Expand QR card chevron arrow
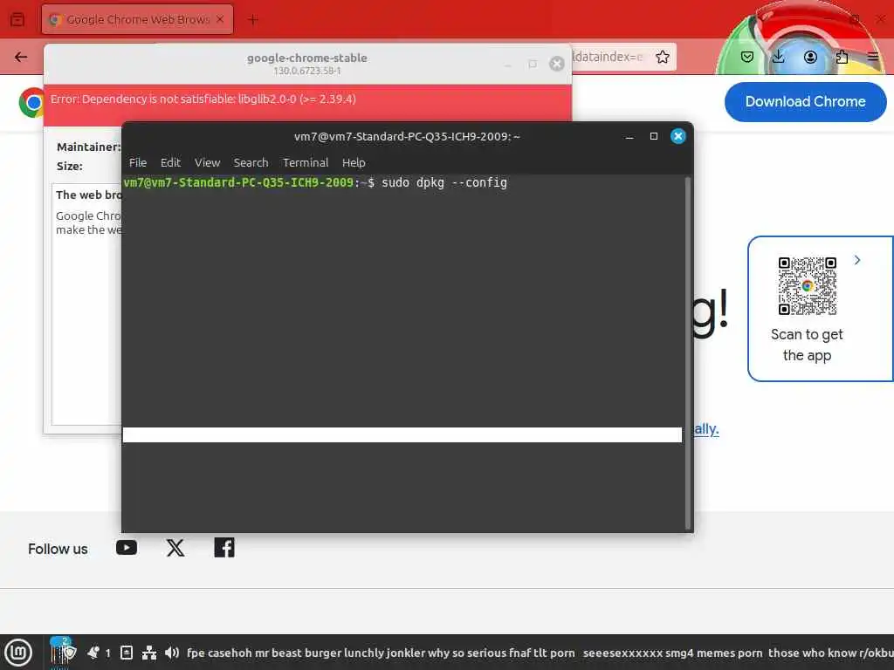This screenshot has width=894, height=670. click(857, 260)
